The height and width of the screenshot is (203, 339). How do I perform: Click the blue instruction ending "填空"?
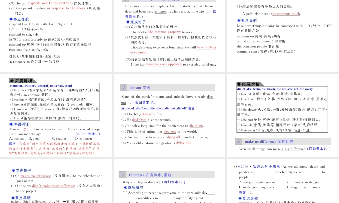(x=158, y=108)
